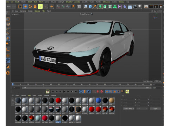Add a Light object
Screen dimensions: 169x126
point(140,6)
